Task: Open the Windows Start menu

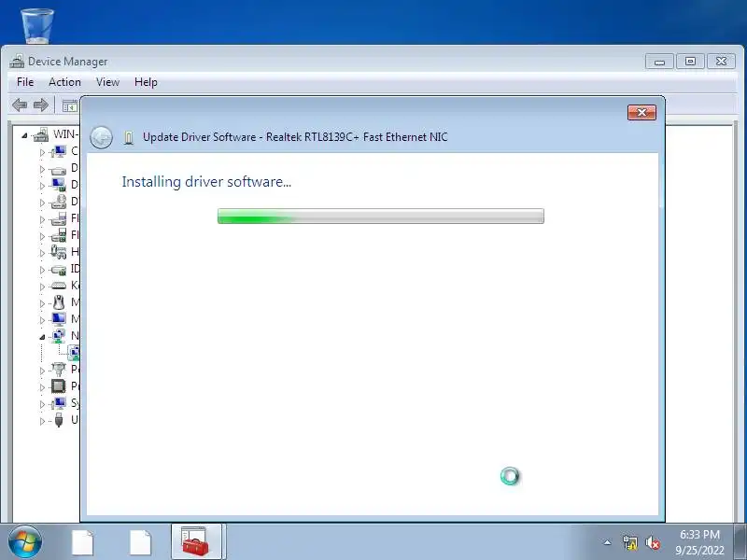Action: [25, 542]
